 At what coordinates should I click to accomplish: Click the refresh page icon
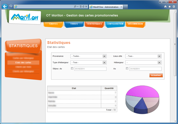(x=83, y=6)
